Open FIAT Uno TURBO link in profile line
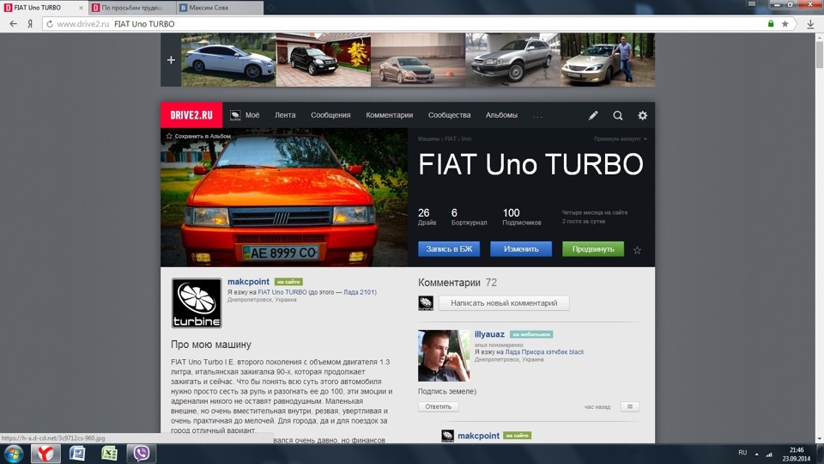824x464 pixels. (x=282, y=292)
